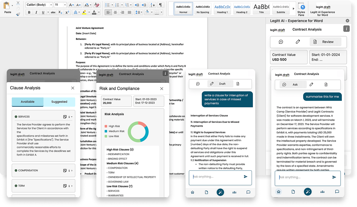The image size is (357, 207).
Task: Click the Cut scissors icon
Action: [18, 3]
